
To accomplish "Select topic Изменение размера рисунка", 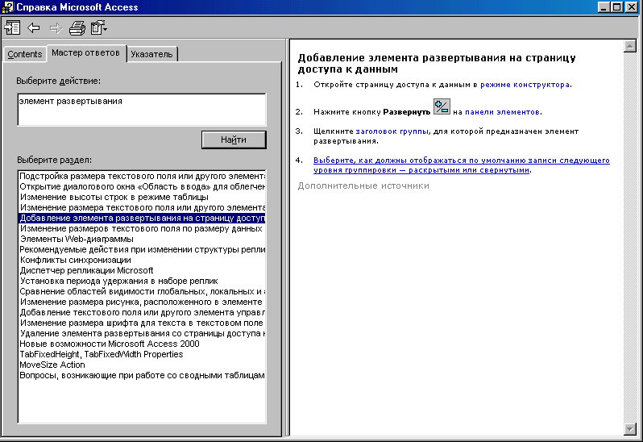I will (x=142, y=302).
